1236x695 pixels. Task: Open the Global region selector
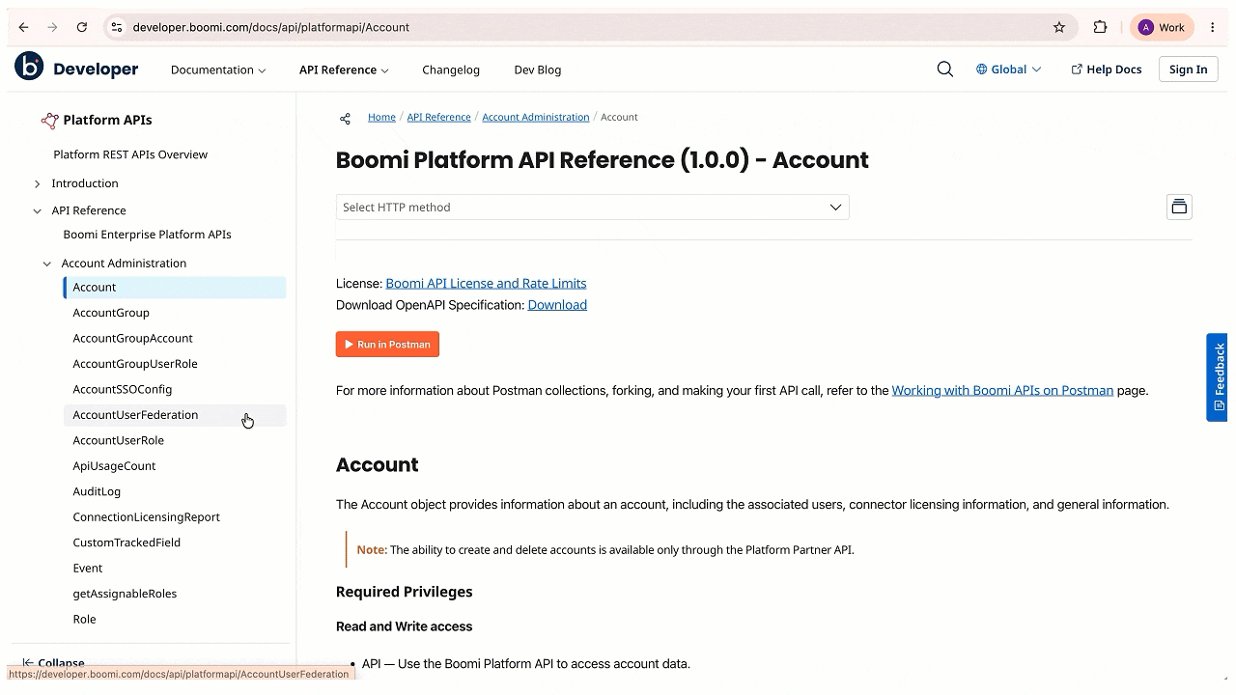point(1008,69)
